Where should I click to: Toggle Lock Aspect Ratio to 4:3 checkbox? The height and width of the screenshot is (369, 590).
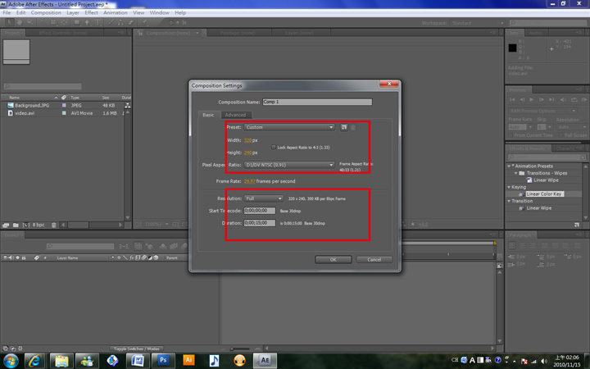[x=274, y=148]
